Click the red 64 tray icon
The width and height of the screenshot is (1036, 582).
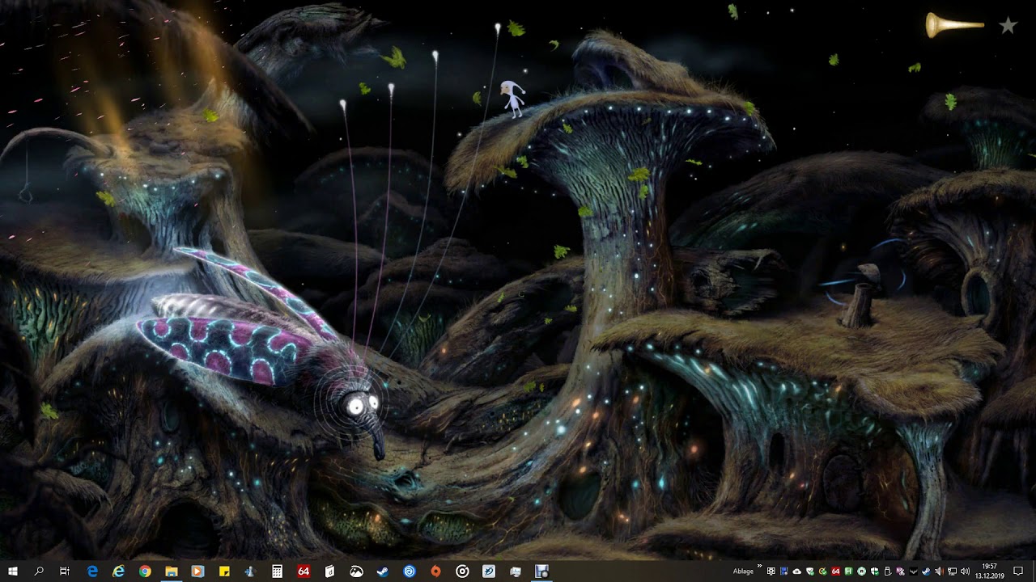click(x=836, y=571)
